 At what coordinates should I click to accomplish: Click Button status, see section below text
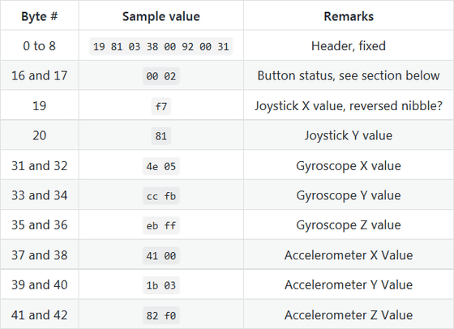[349, 75]
